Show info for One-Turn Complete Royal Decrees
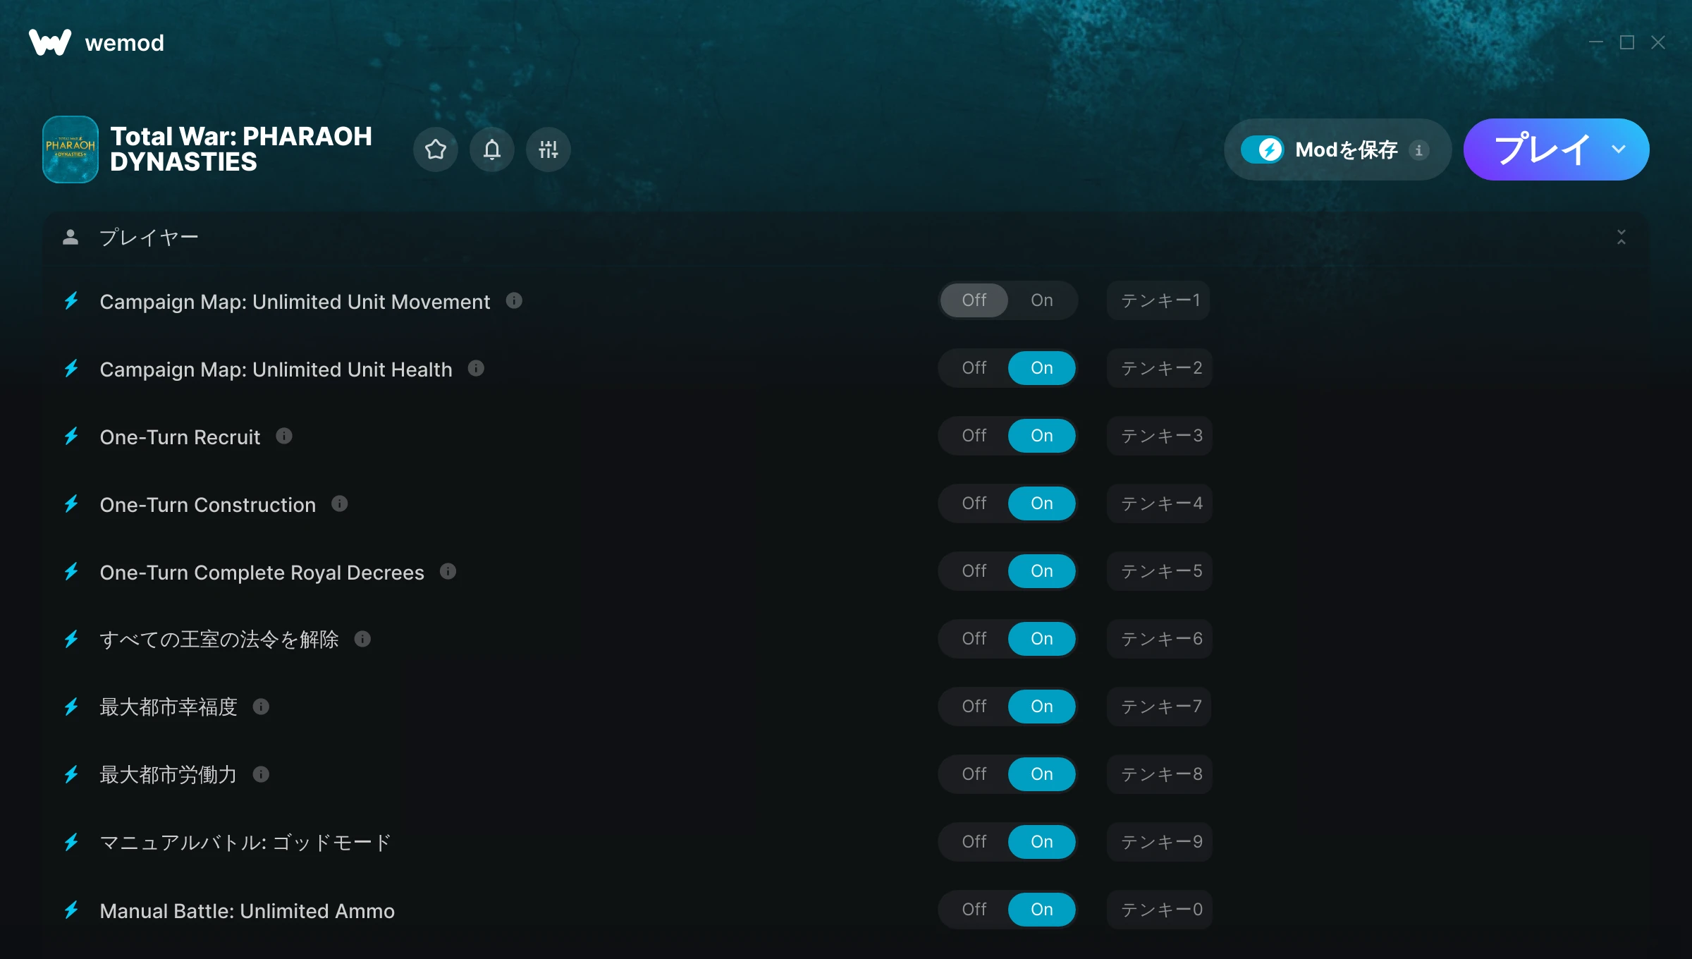1692x959 pixels. (x=448, y=571)
